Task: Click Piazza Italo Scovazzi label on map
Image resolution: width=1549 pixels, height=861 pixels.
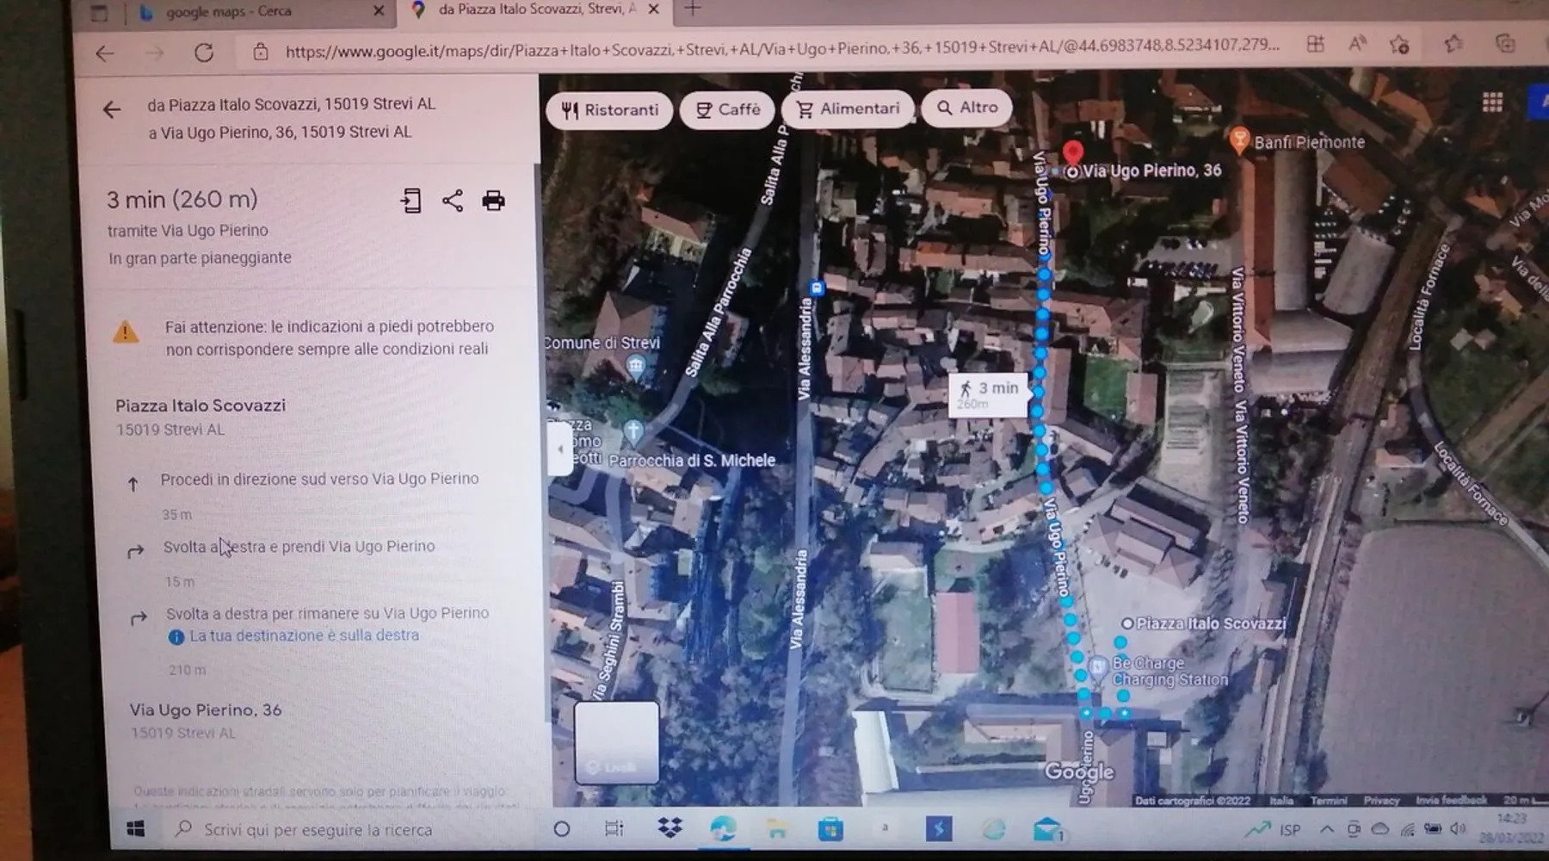Action: (x=1211, y=623)
